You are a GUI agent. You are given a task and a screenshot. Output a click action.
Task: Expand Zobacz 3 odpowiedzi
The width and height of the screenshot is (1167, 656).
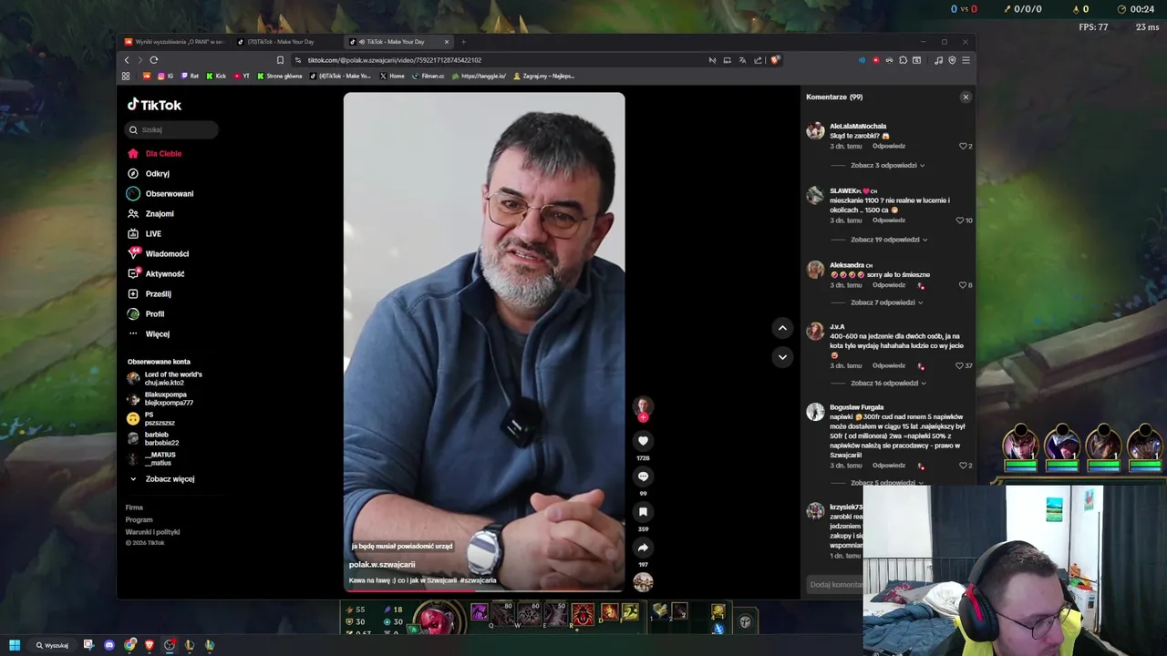[888, 166]
